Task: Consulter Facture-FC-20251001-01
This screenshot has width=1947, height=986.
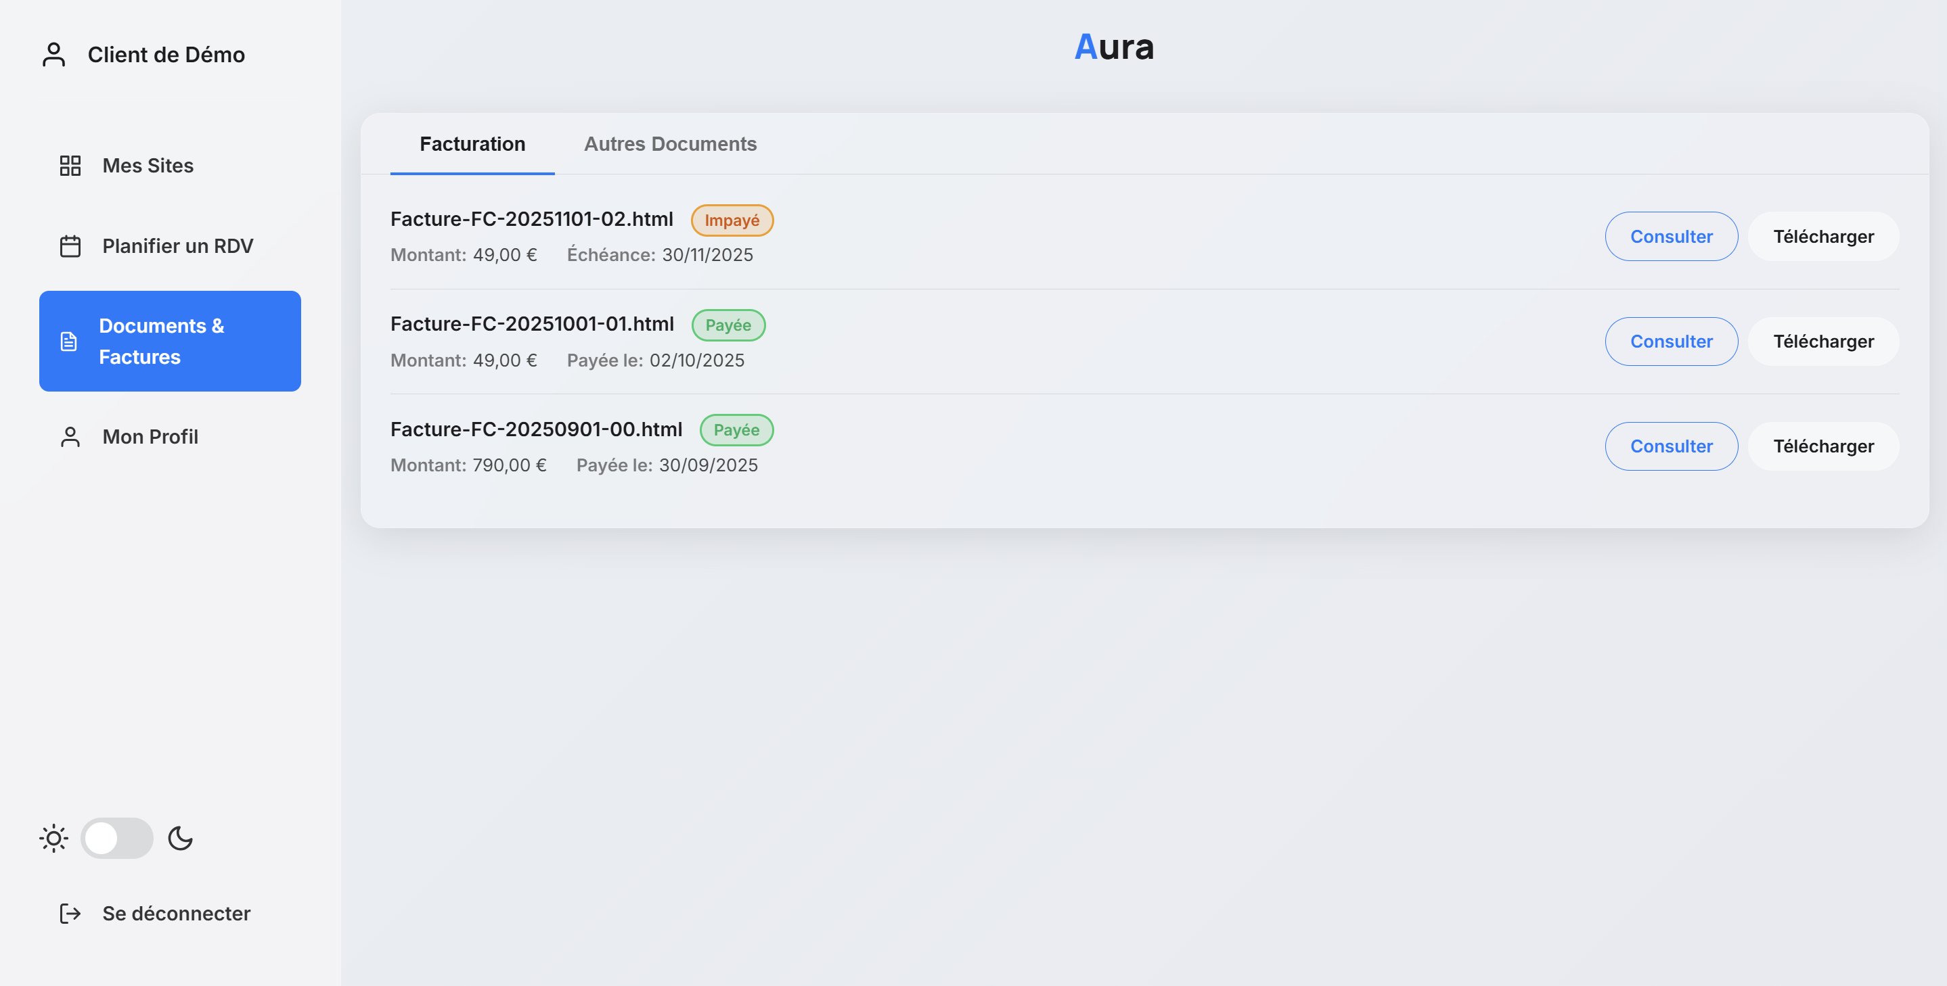Action: pyautogui.click(x=1671, y=341)
